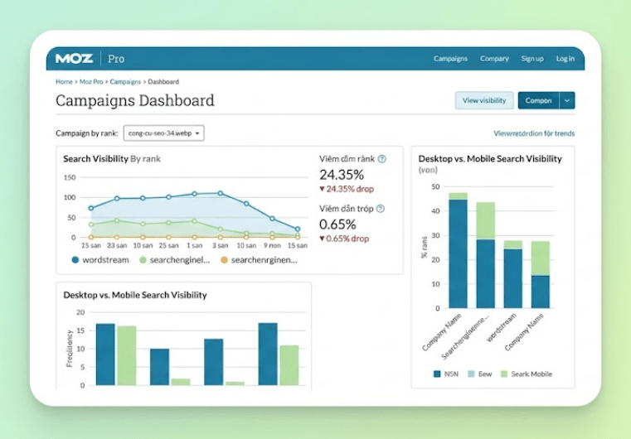Screen dimensions: 631x439
Task: Click Seark Mobile green legend swatch
Action: tap(504, 374)
